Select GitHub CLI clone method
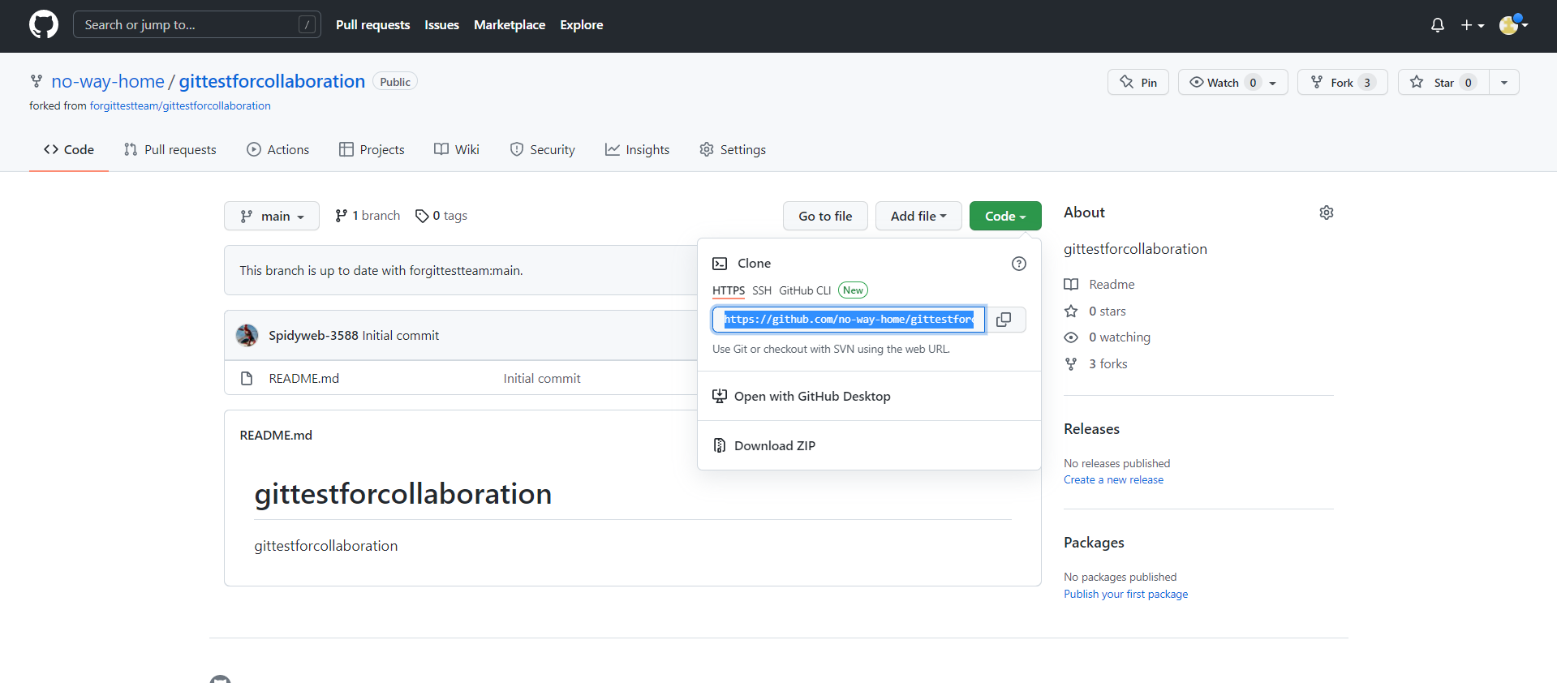Screen dimensions: 1557x683 click(805, 290)
